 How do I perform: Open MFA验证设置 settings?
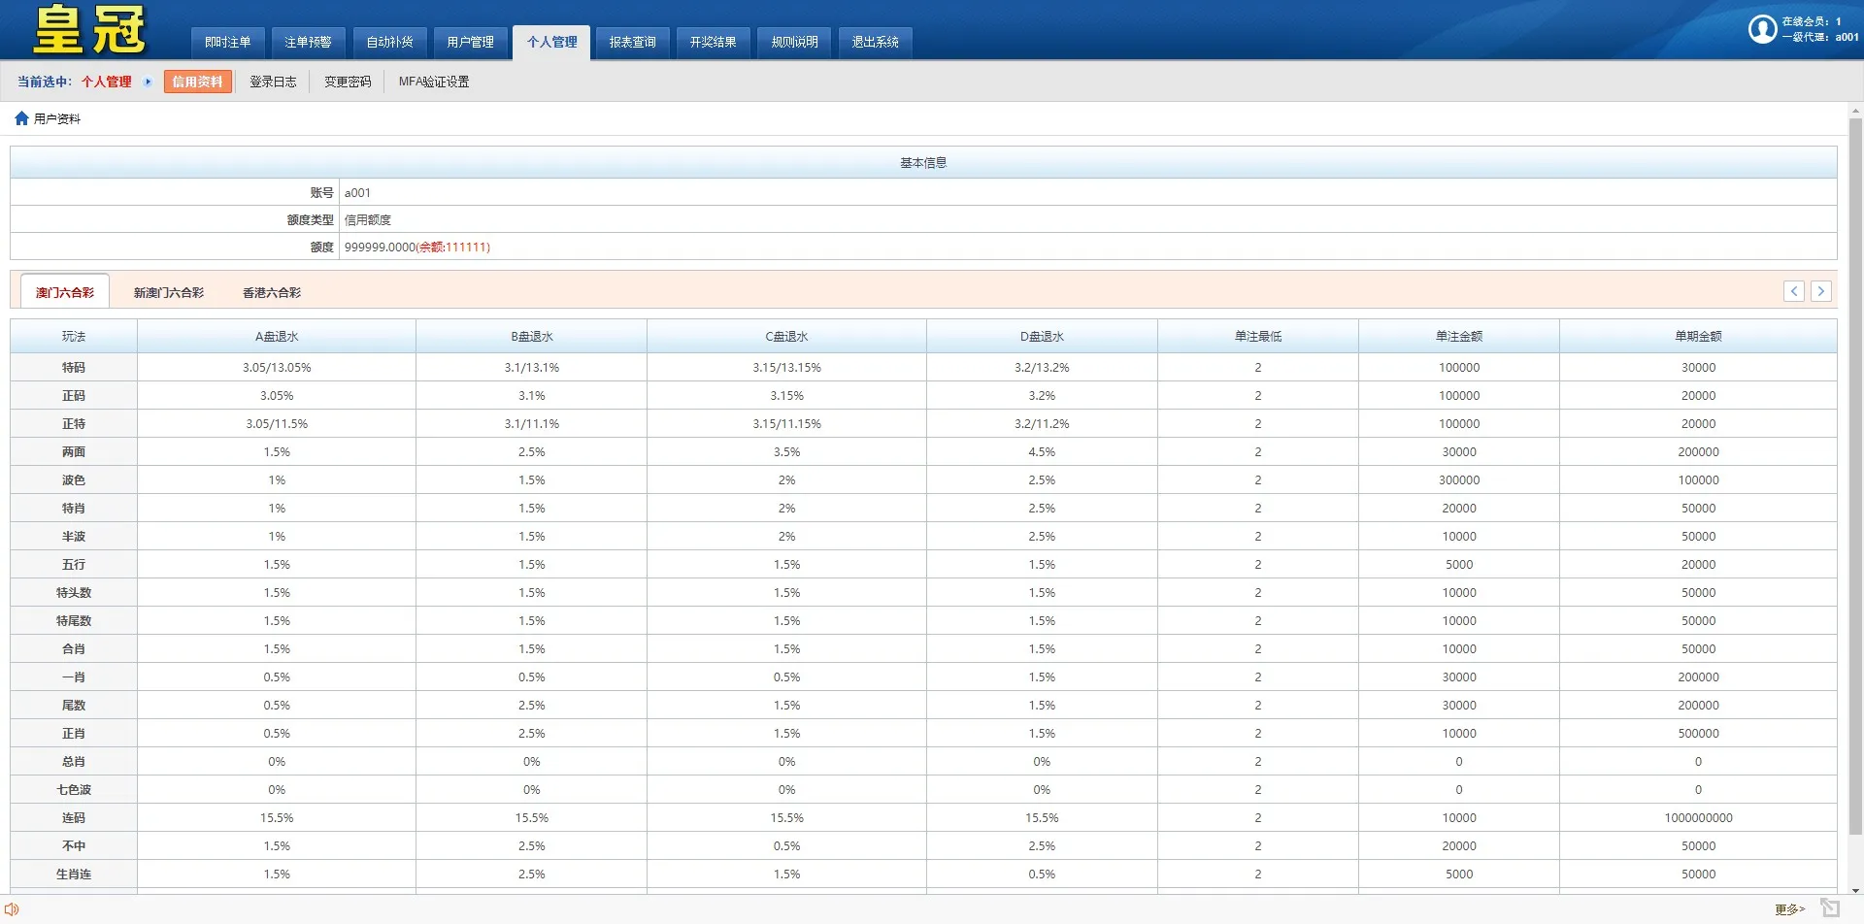click(433, 82)
